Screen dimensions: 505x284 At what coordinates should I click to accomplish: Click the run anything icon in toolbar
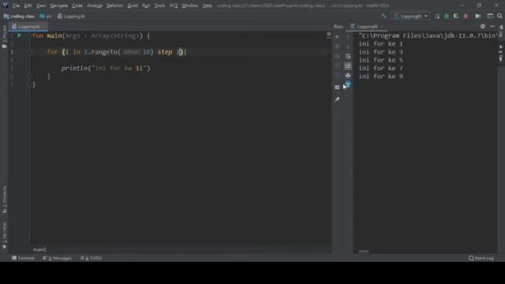point(478,16)
